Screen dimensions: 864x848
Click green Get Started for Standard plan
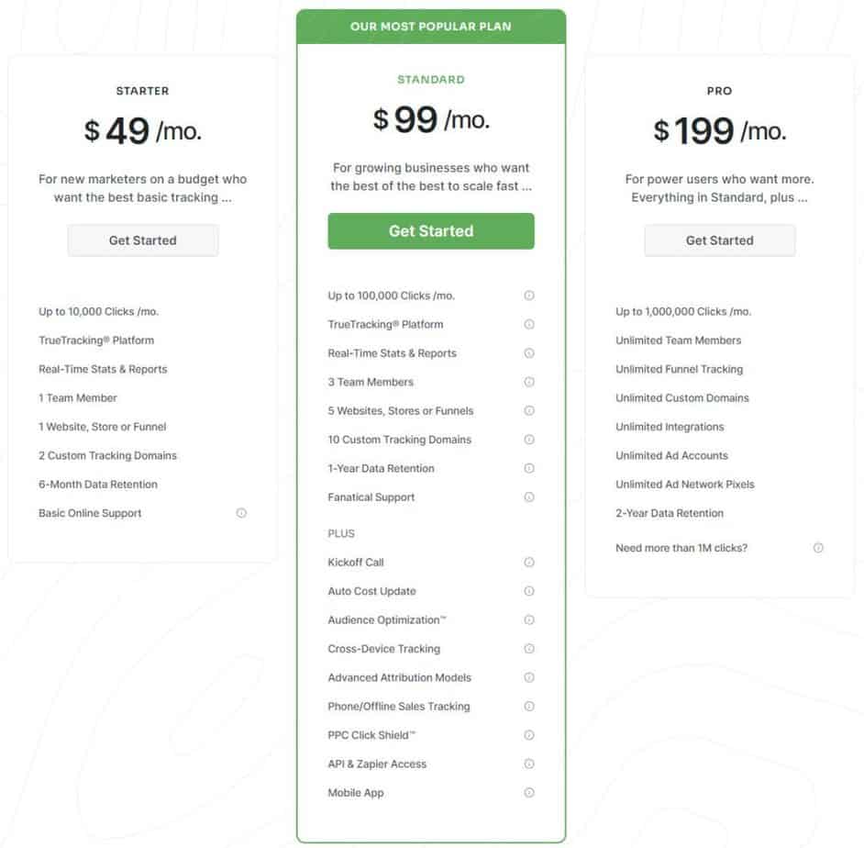pos(431,231)
